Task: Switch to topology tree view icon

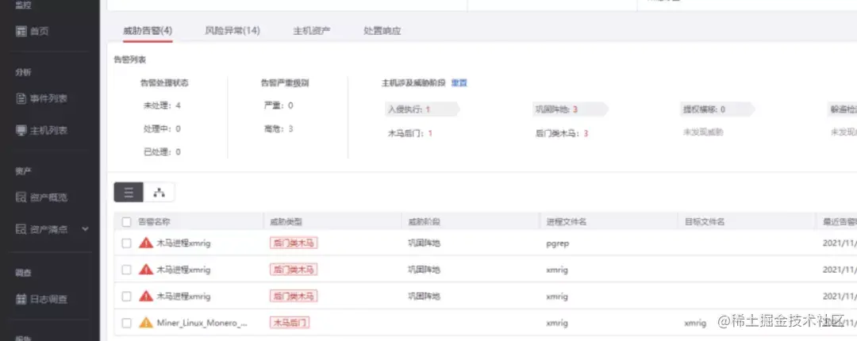Action: 159,193
